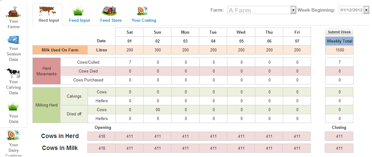Select the Herd Input tab
The height and width of the screenshot is (157, 372).
(x=49, y=20)
